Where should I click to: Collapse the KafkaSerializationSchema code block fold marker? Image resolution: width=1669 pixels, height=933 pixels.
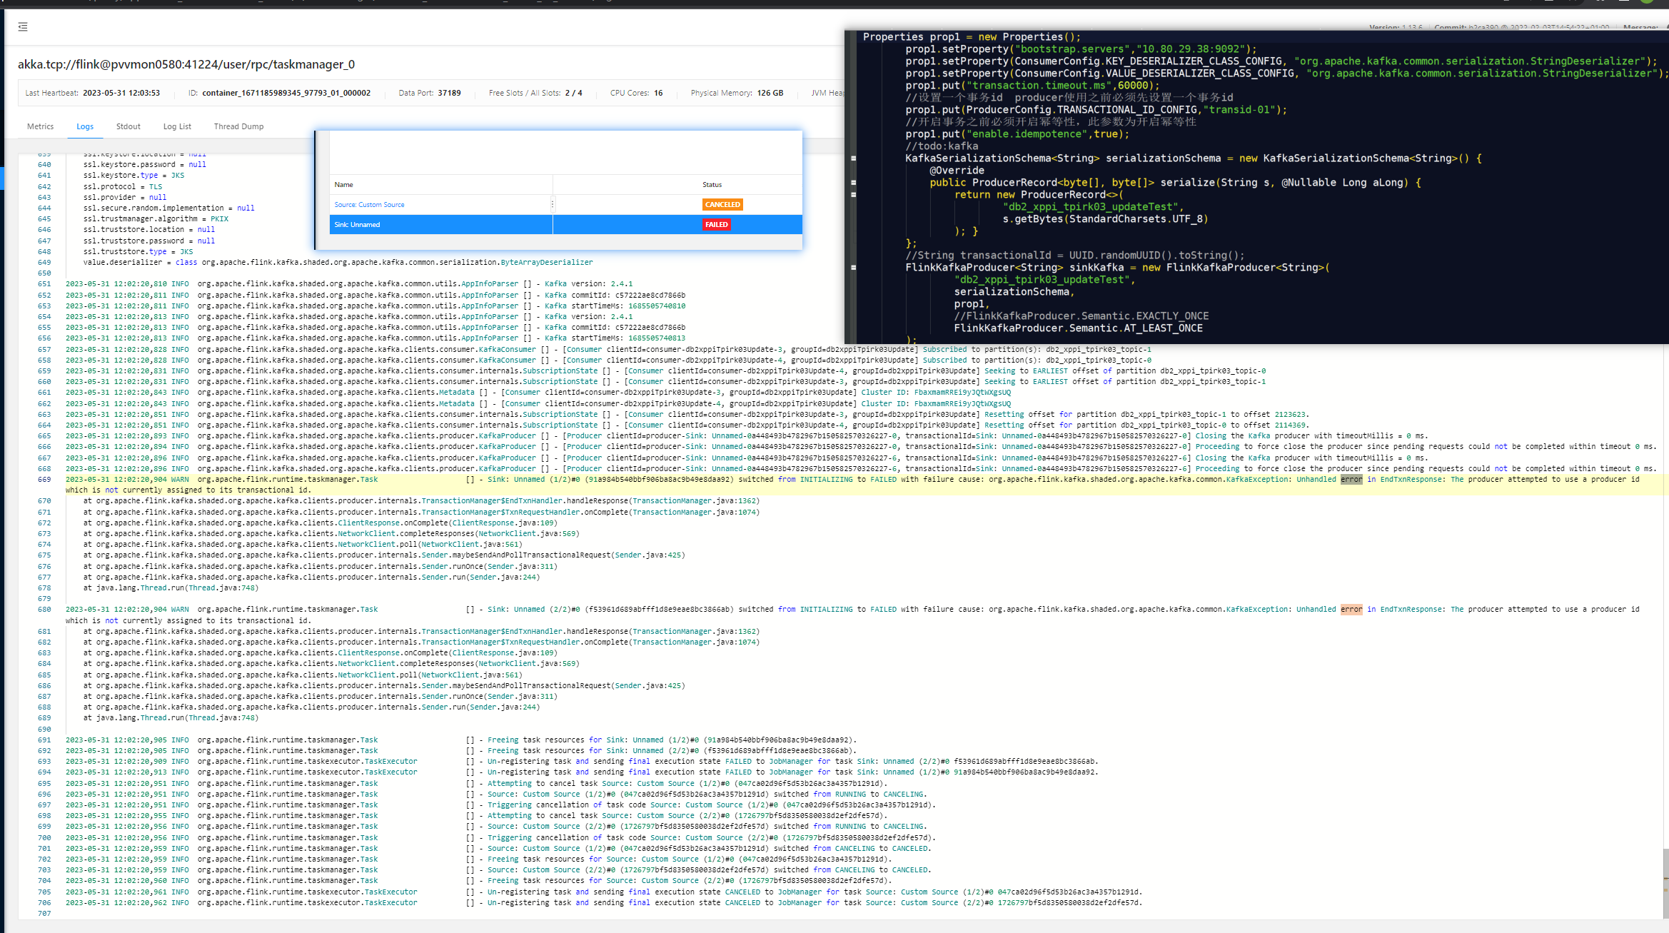(853, 158)
